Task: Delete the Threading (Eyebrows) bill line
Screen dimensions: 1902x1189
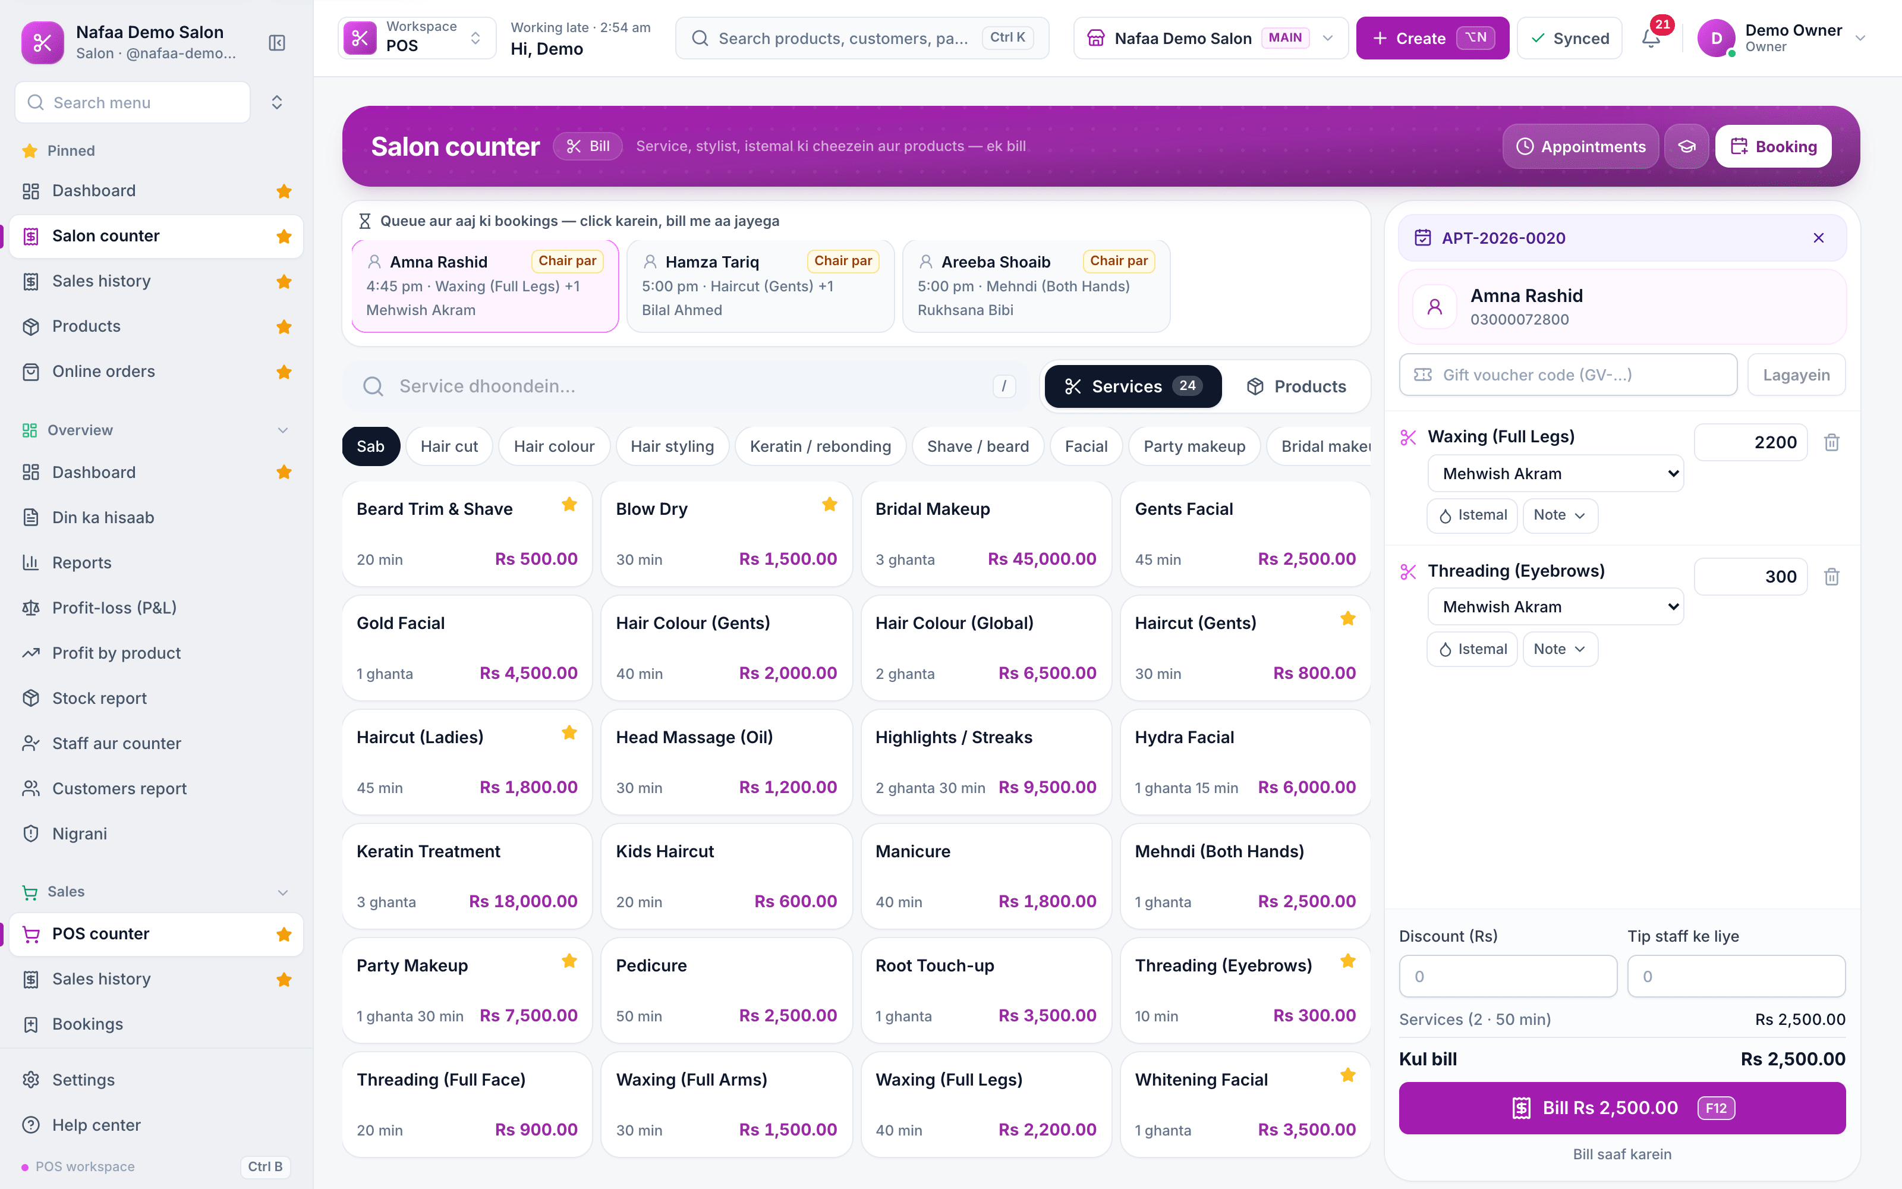Action: (x=1831, y=577)
